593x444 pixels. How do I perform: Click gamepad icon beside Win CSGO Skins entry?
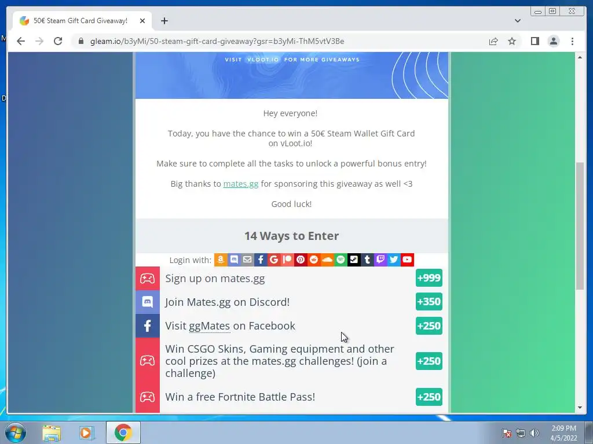click(x=148, y=361)
